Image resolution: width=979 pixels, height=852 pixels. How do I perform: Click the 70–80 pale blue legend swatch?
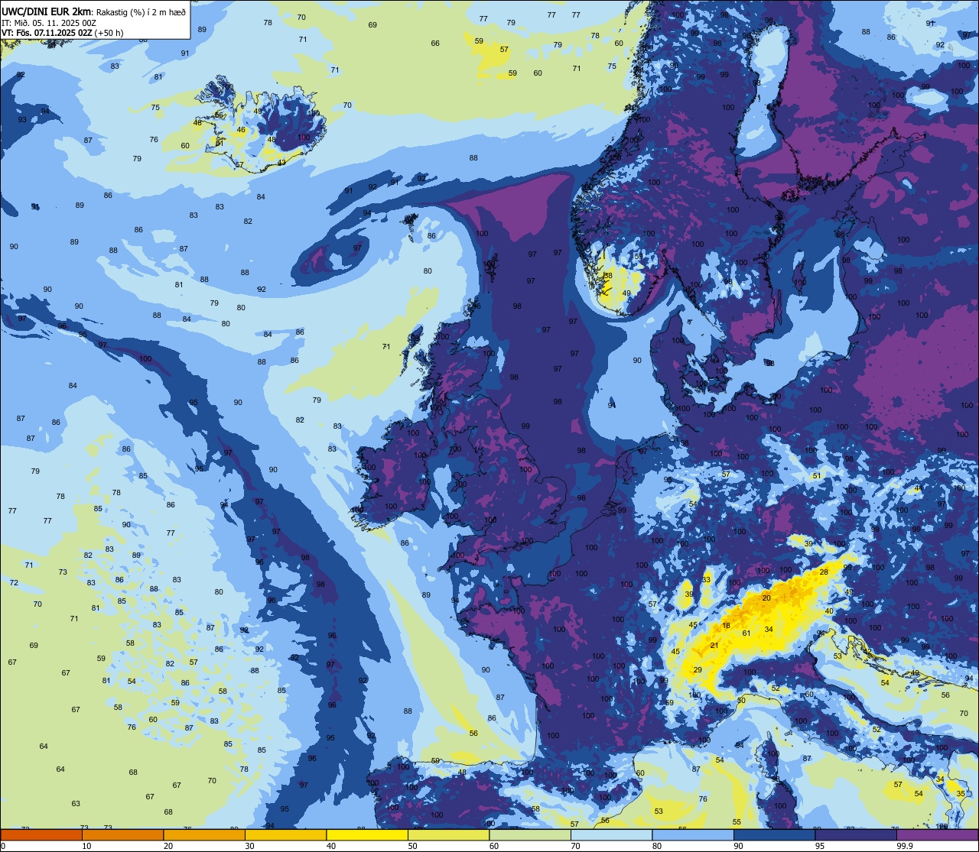pyautogui.click(x=611, y=834)
